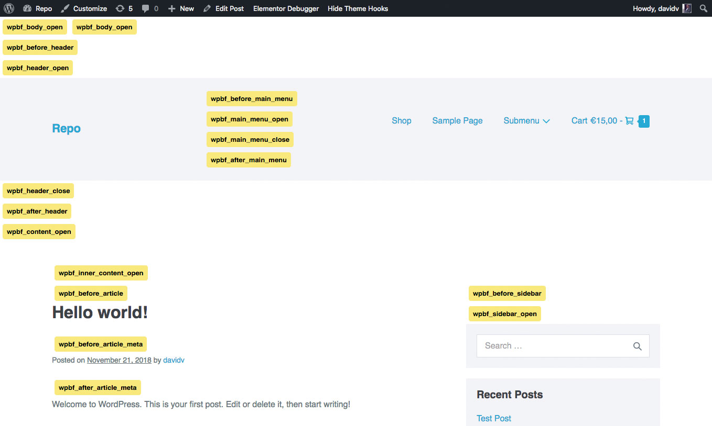Click the admin bar search magnifier icon
The image size is (712, 426).
(704, 8)
